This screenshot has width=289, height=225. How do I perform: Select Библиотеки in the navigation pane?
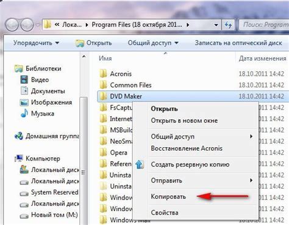(x=38, y=69)
